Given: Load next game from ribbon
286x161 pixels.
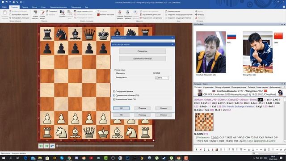Looking at the screenshot, I should (x=178, y=18).
